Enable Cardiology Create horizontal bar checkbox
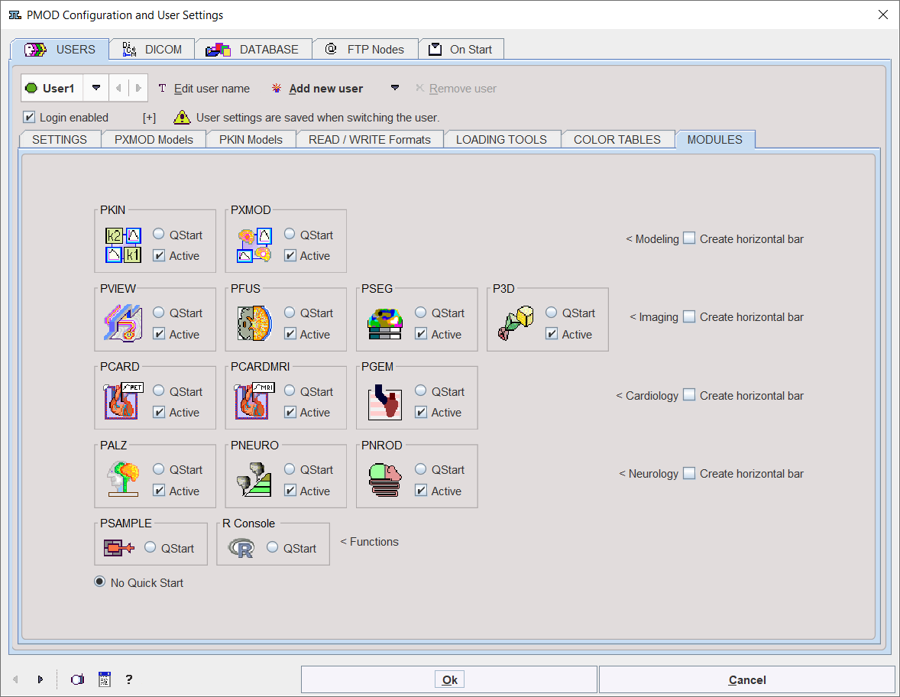Screen dimensions: 900x697 point(689,395)
